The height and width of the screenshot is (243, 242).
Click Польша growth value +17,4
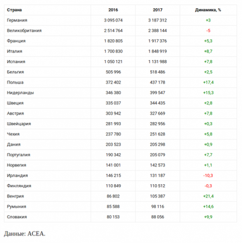[208, 82]
